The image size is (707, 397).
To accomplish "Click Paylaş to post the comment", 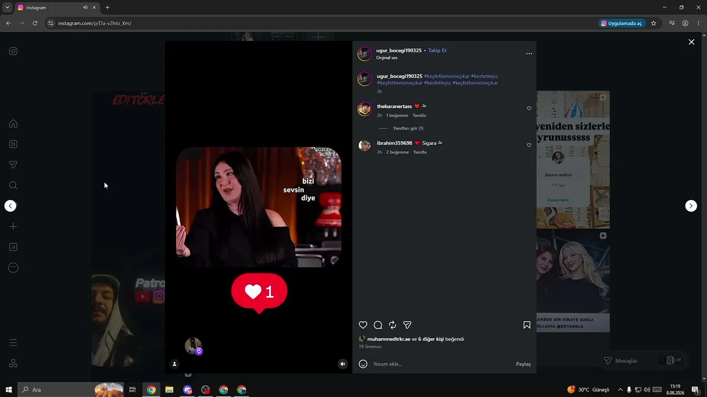I will coord(523,364).
